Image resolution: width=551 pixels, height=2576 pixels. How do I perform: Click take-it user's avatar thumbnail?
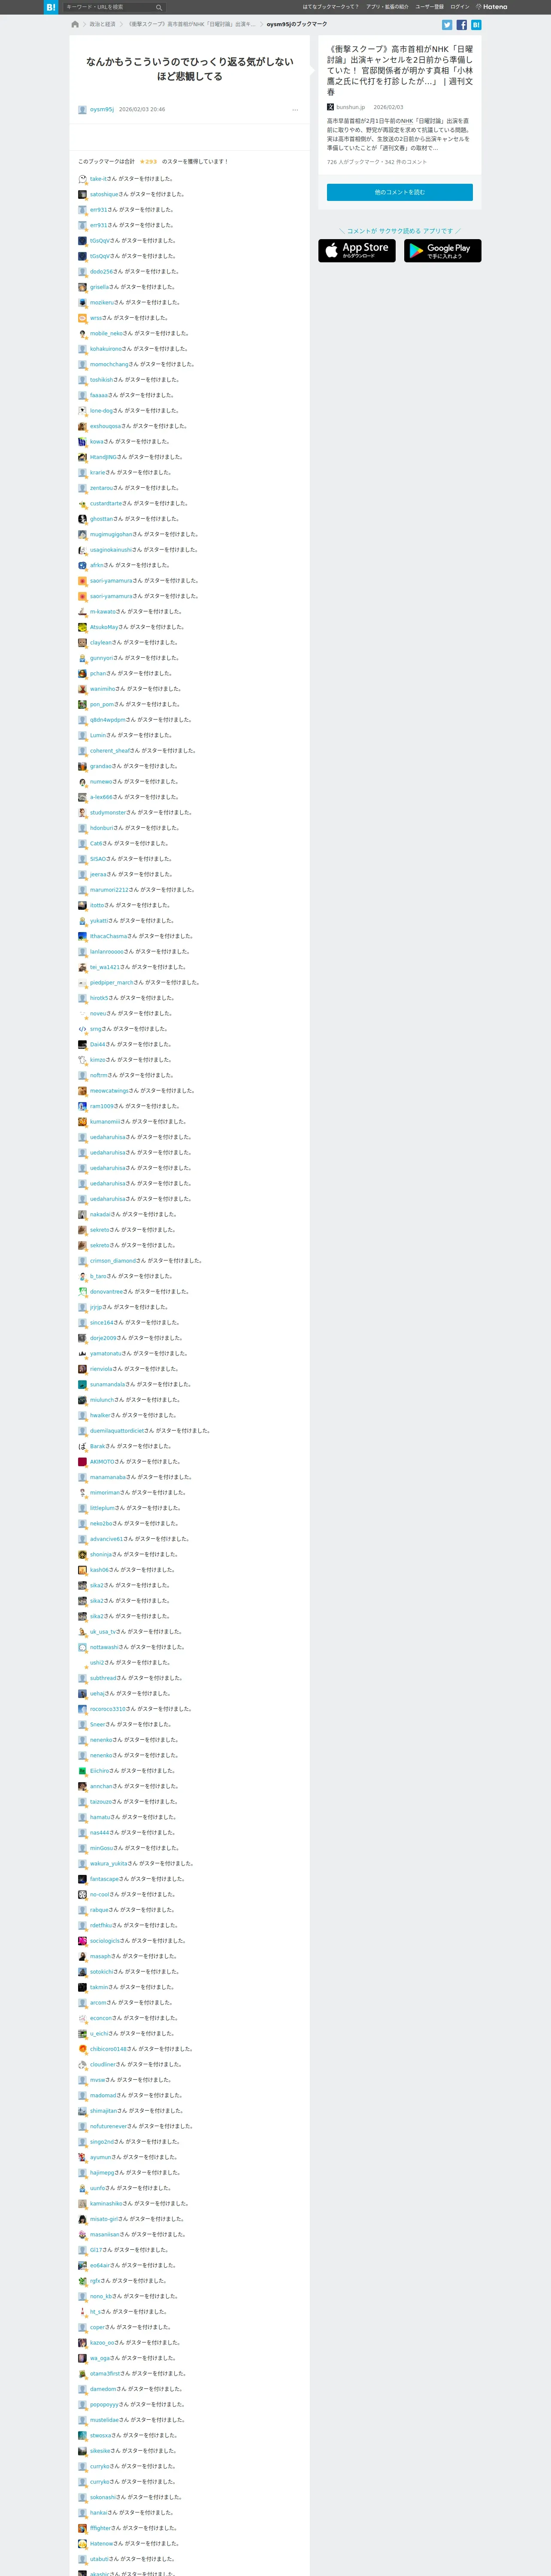(x=82, y=179)
